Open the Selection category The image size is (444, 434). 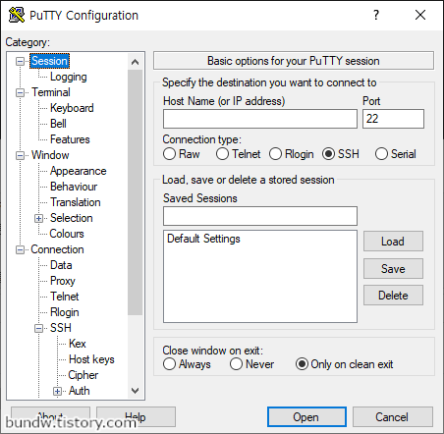72,218
